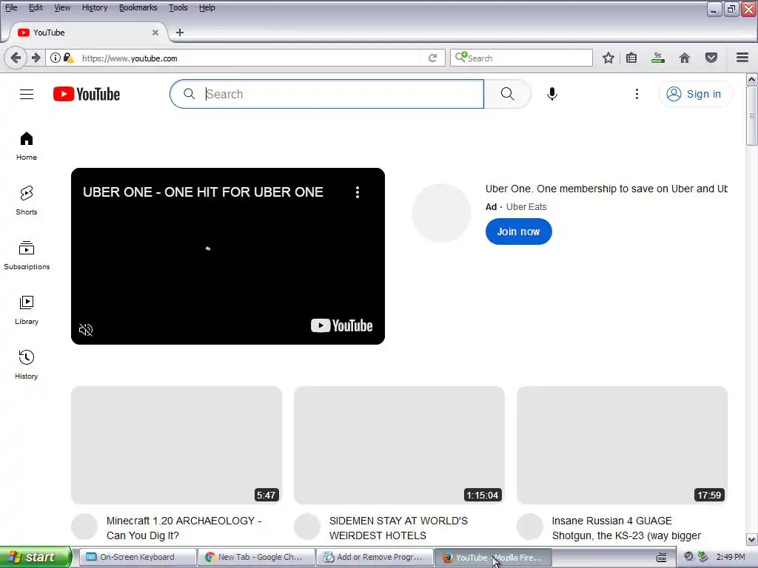The height and width of the screenshot is (568, 758).
Task: Click the Uber Eats advertiser name
Action: (526, 207)
